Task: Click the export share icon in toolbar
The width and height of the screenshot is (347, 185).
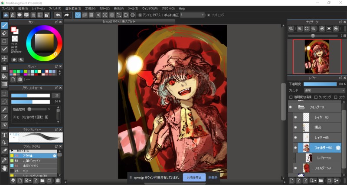Action: click(x=13, y=15)
